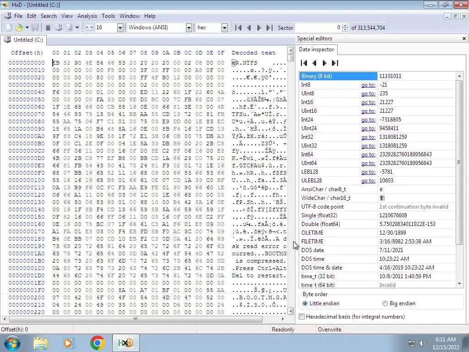Click Readonly indicator in status bar
Viewport: 469px width, 352px height.
pos(283,329)
